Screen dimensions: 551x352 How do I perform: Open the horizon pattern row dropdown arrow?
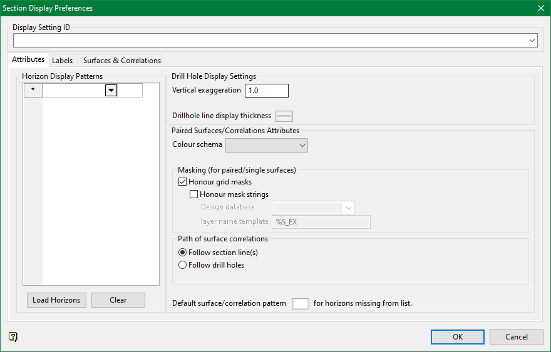click(111, 91)
